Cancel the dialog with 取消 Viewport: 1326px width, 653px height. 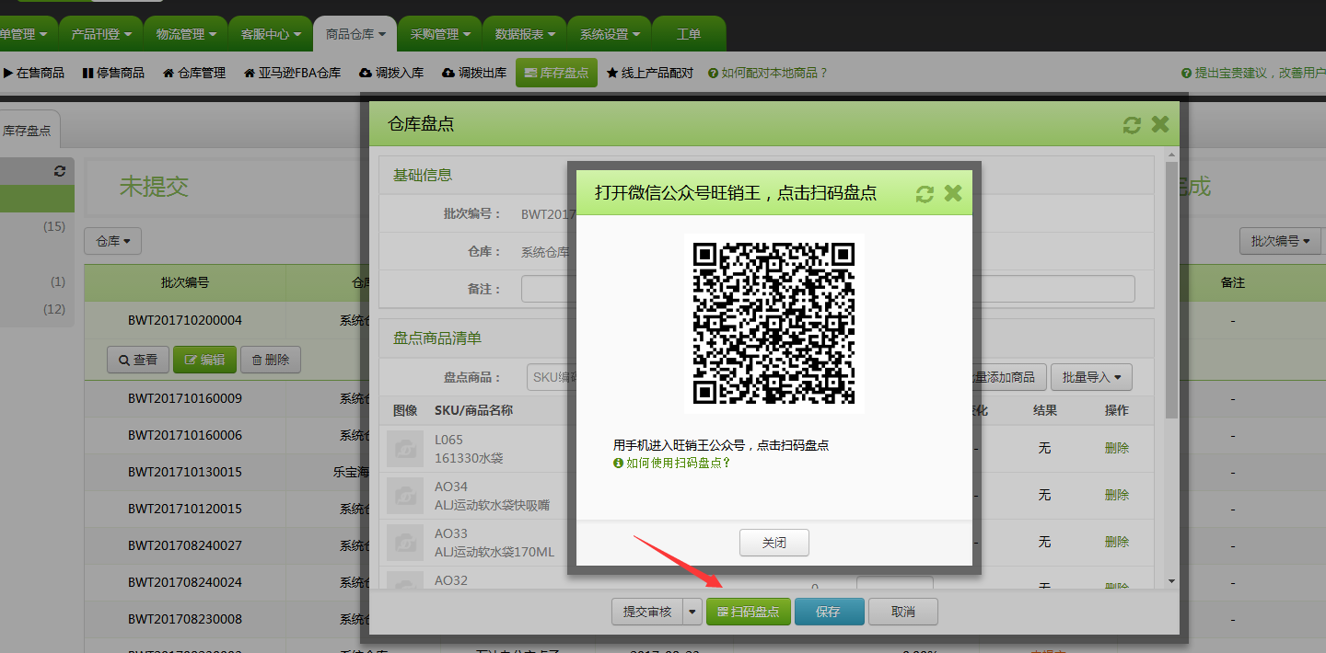[903, 612]
